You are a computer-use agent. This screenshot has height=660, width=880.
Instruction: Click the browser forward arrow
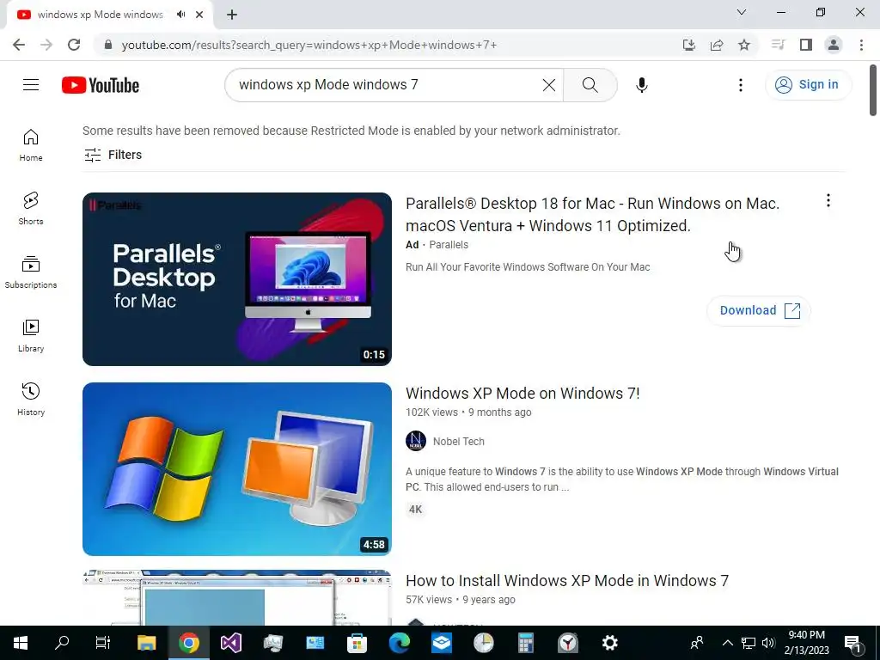pyautogui.click(x=46, y=45)
